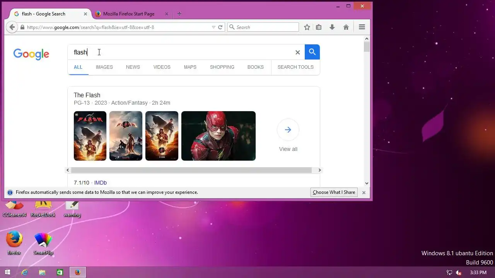The image size is (495, 278).
Task: Open the Windows Start button
Action: [7, 272]
